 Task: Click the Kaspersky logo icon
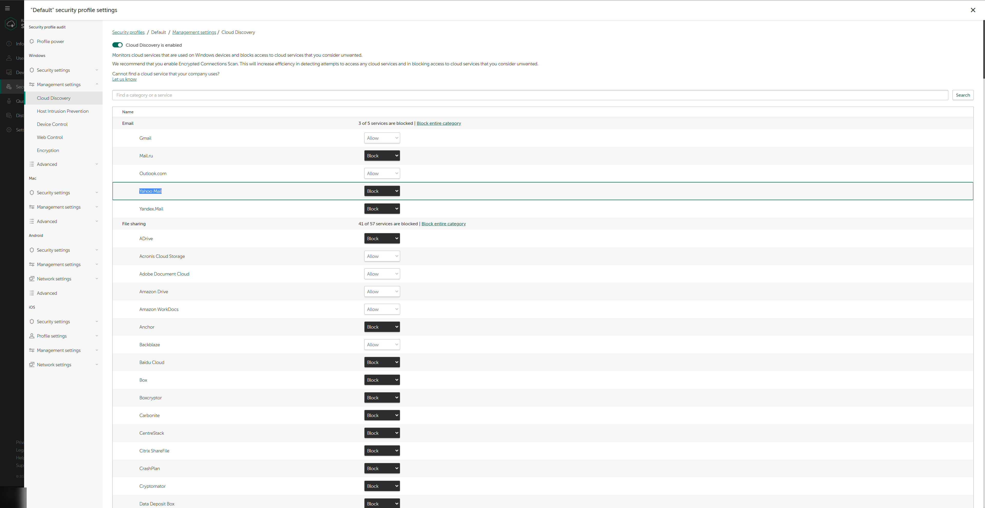point(11,24)
